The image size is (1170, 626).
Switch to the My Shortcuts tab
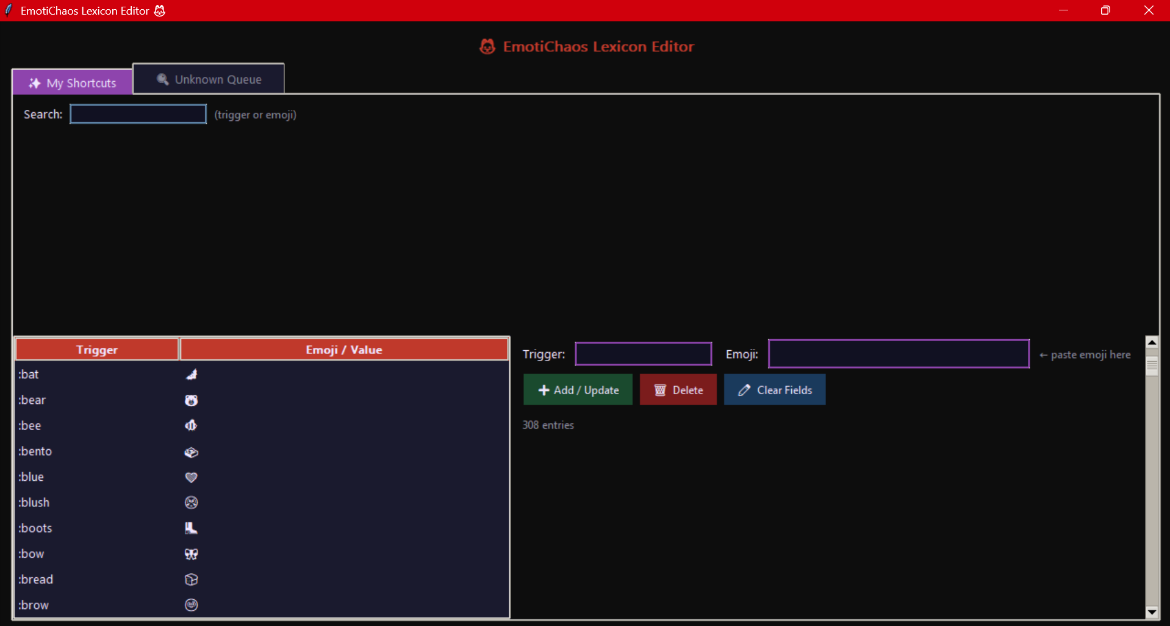72,82
